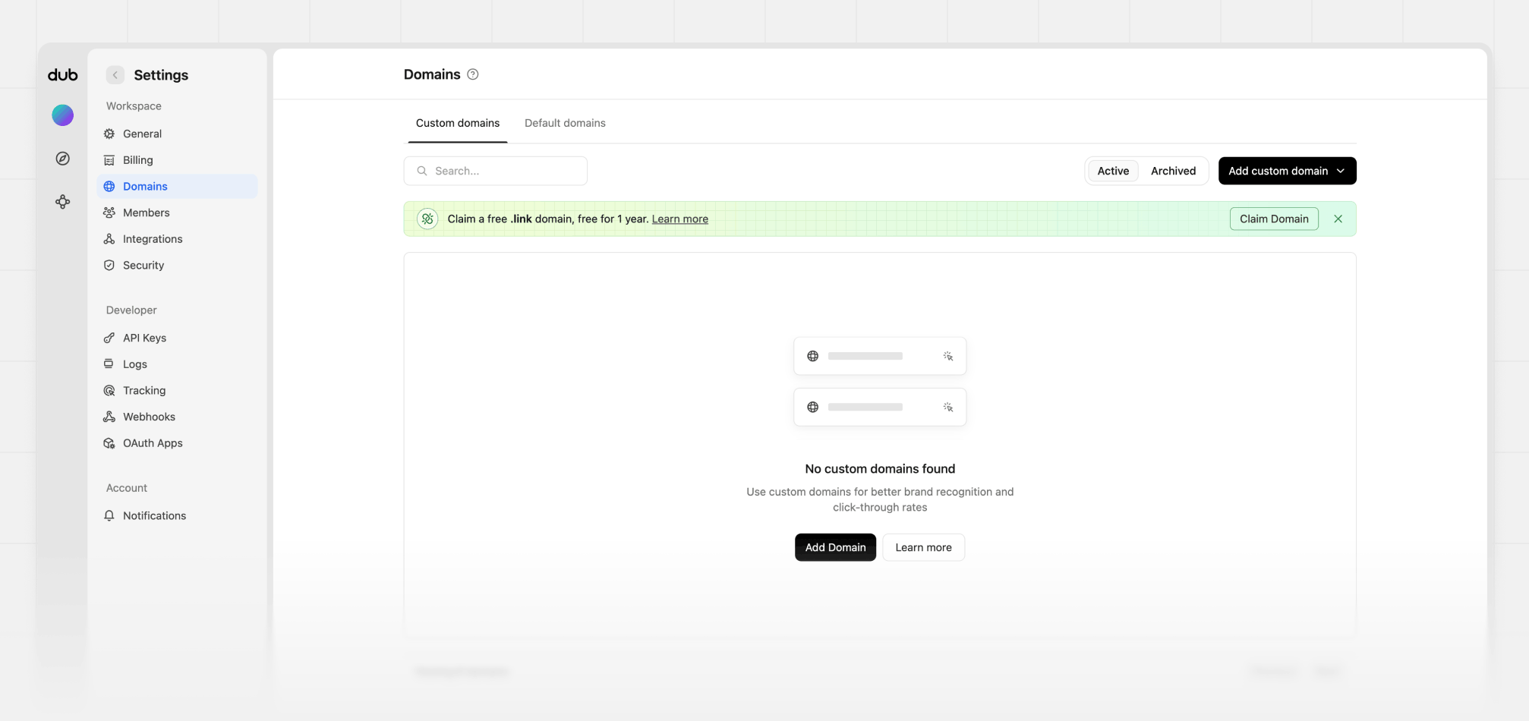Screen dimensions: 1529x721
Task: Click the Members people icon
Action: [x=109, y=213]
